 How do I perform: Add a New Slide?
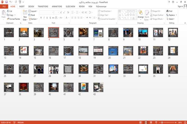[25, 15]
